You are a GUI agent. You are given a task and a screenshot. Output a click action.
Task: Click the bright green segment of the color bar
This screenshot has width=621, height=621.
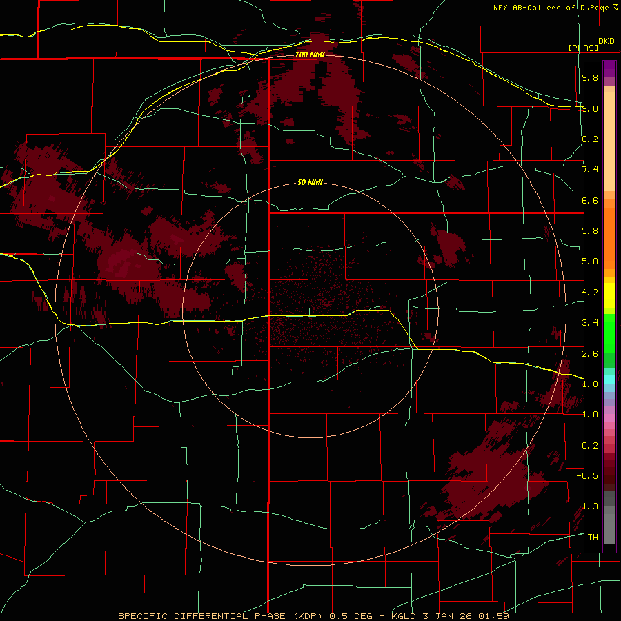tap(609, 333)
